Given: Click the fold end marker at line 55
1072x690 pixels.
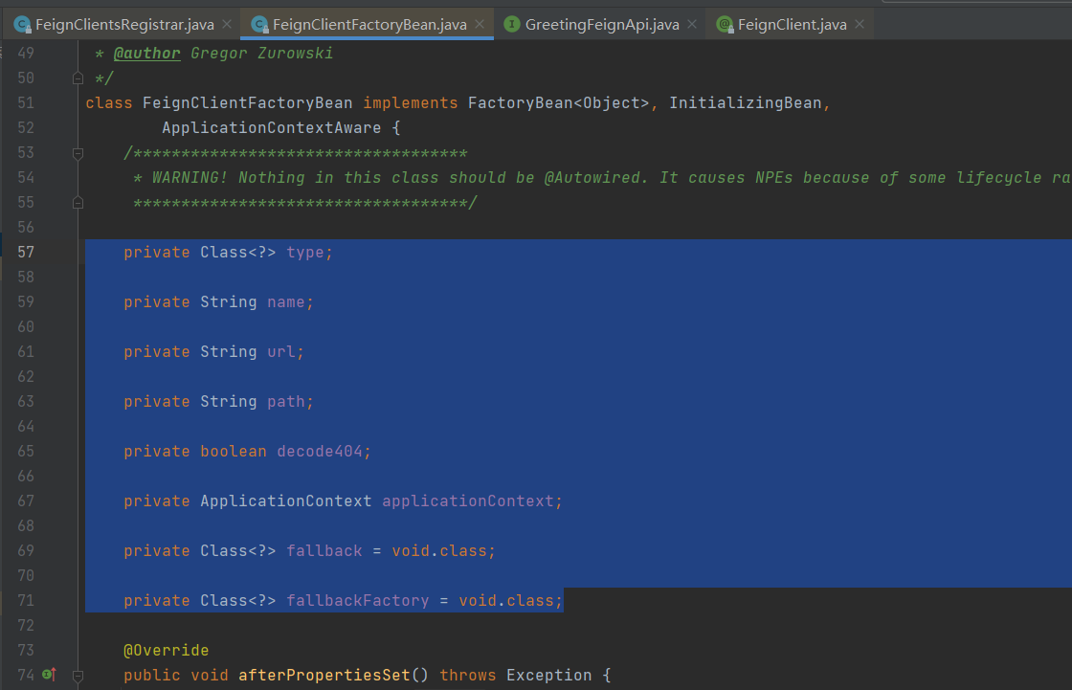Looking at the screenshot, I should [78, 203].
